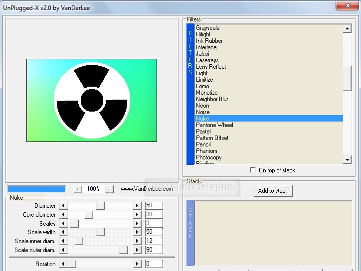The width and height of the screenshot is (361, 271).
Task: Click left arrow for Scale inner diam.
Action: tap(63, 241)
